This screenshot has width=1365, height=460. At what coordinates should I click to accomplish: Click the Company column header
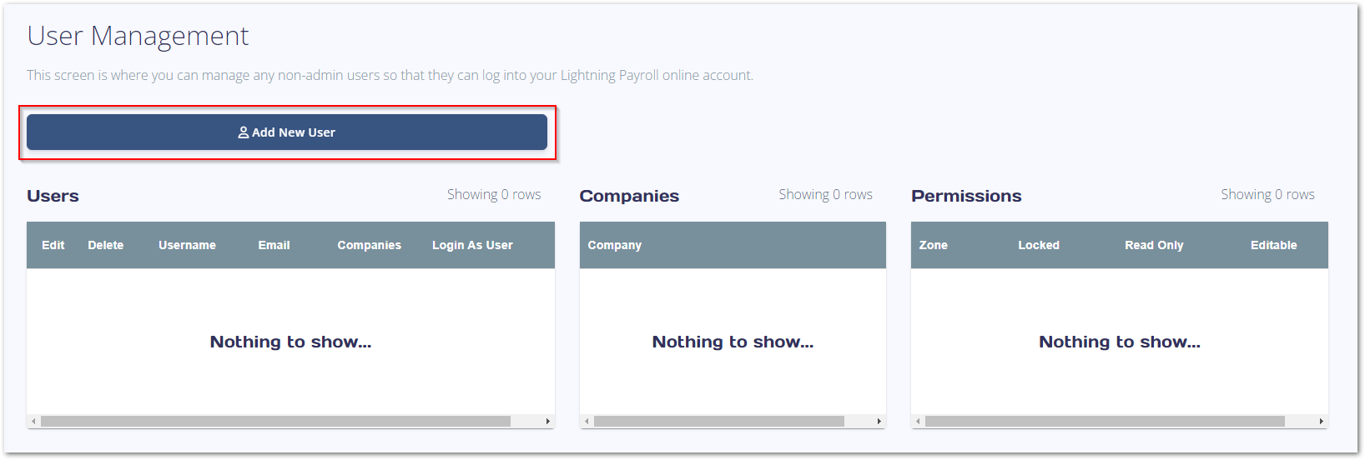[x=615, y=245]
